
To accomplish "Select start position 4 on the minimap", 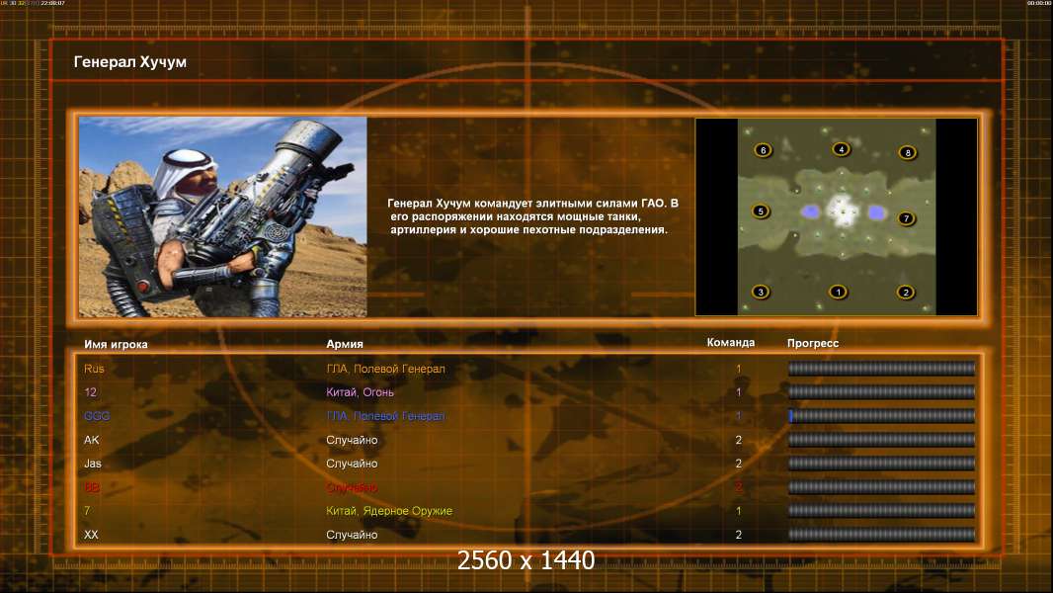I will point(841,149).
